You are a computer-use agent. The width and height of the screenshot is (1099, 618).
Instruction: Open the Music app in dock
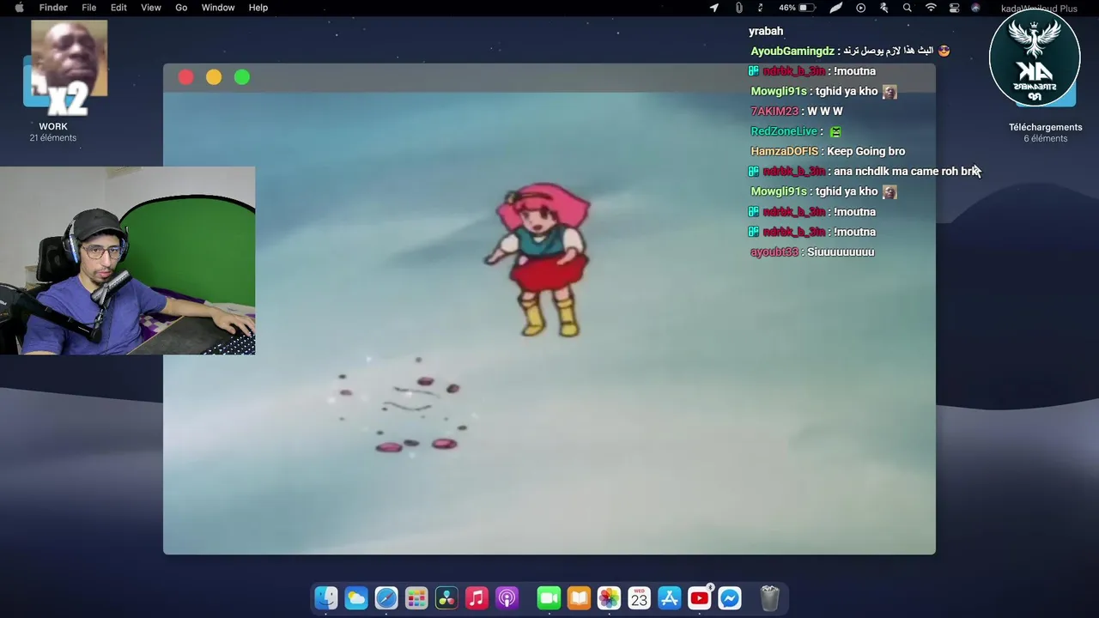pyautogui.click(x=477, y=597)
